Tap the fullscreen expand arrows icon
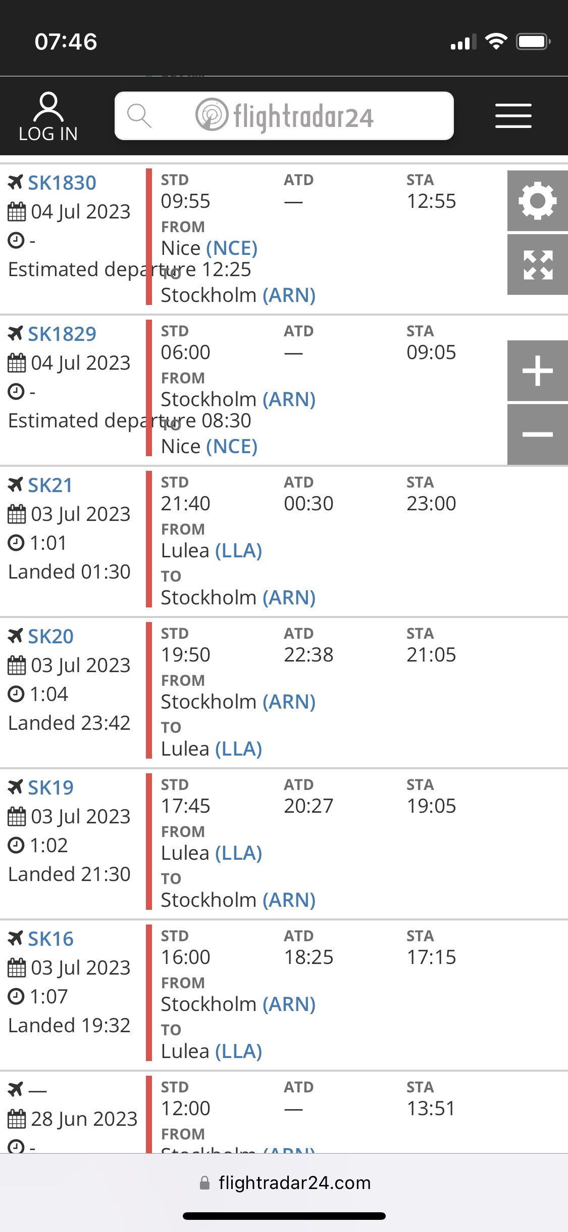 pyautogui.click(x=537, y=265)
